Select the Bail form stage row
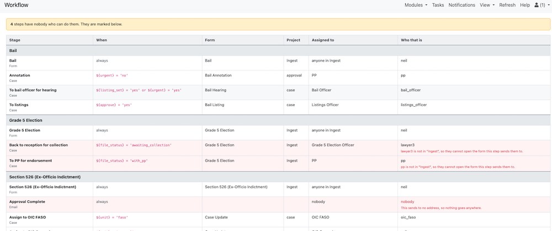This screenshot has height=231, width=552. click(x=278, y=63)
